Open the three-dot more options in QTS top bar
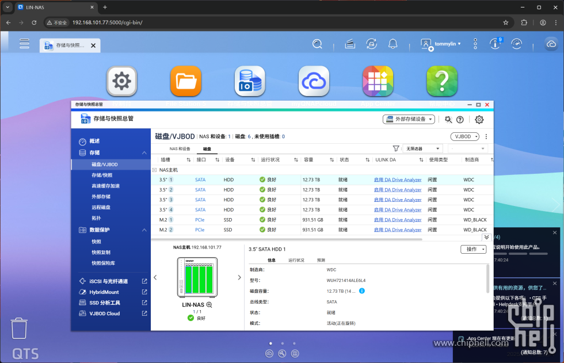The width and height of the screenshot is (564, 363). (x=475, y=44)
